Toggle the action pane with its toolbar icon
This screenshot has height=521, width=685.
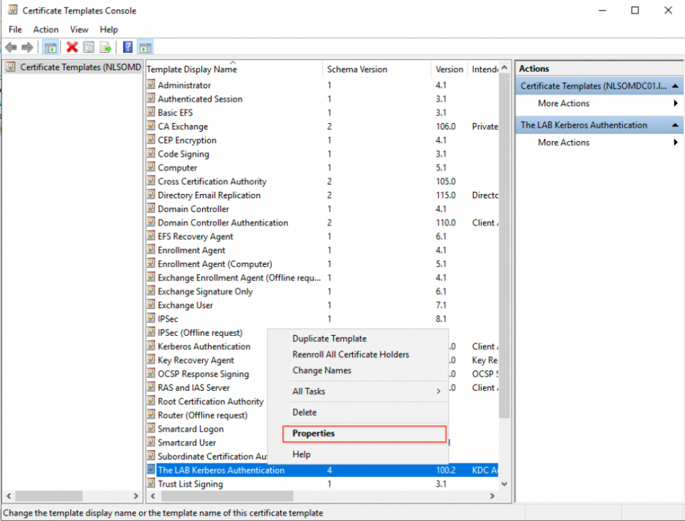(145, 47)
